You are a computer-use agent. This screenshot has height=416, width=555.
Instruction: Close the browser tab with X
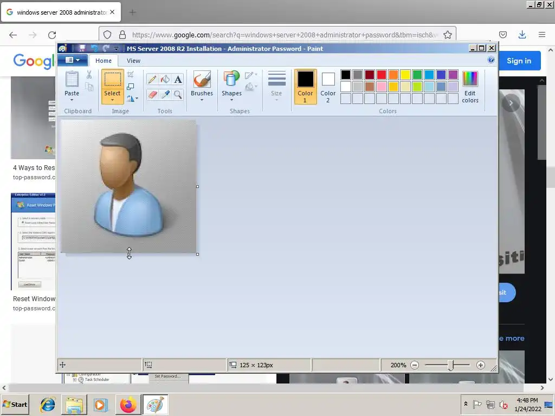(x=112, y=12)
